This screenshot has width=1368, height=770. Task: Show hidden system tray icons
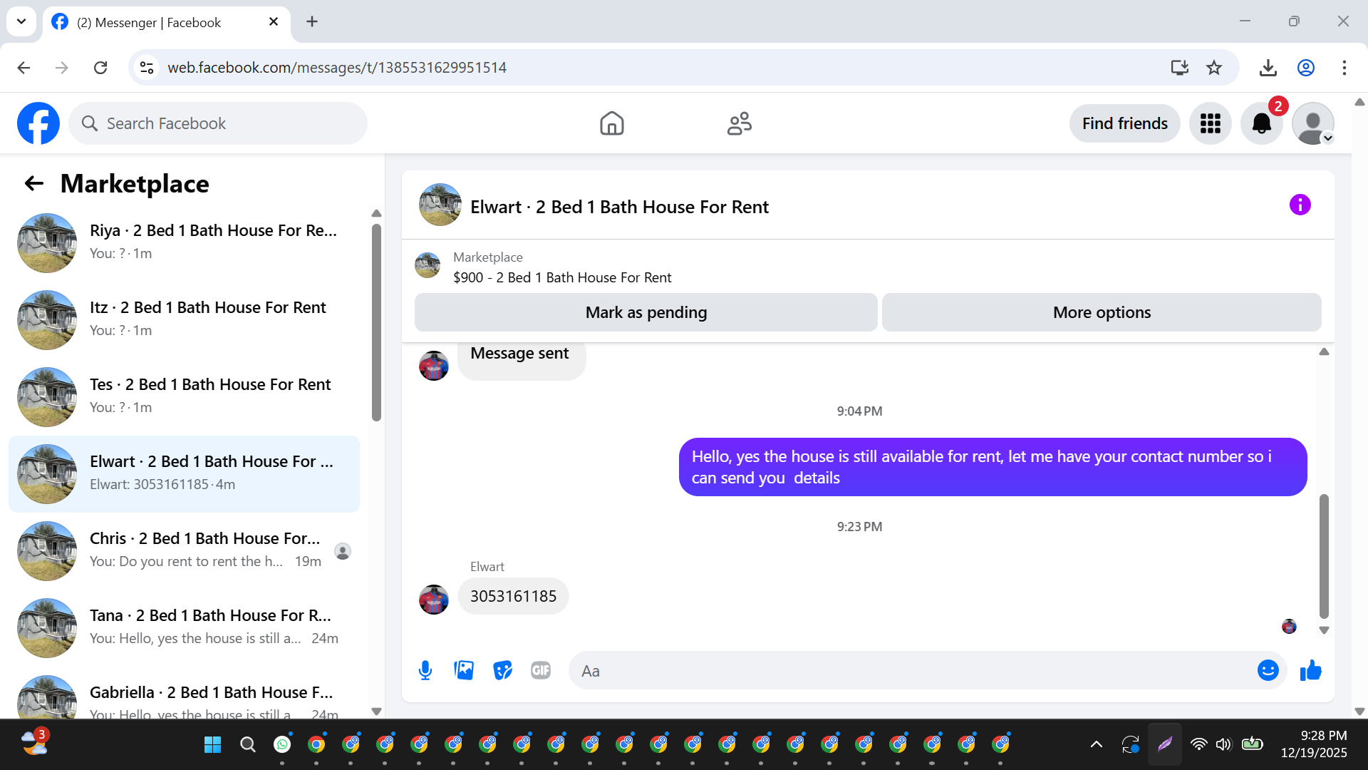point(1097,744)
